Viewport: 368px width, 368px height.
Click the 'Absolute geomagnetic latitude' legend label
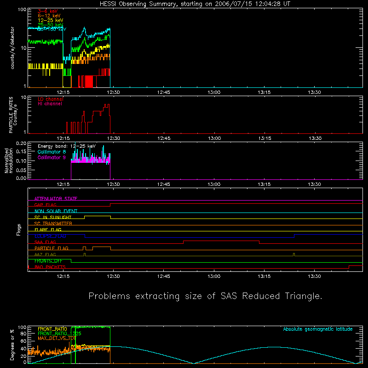(318, 329)
